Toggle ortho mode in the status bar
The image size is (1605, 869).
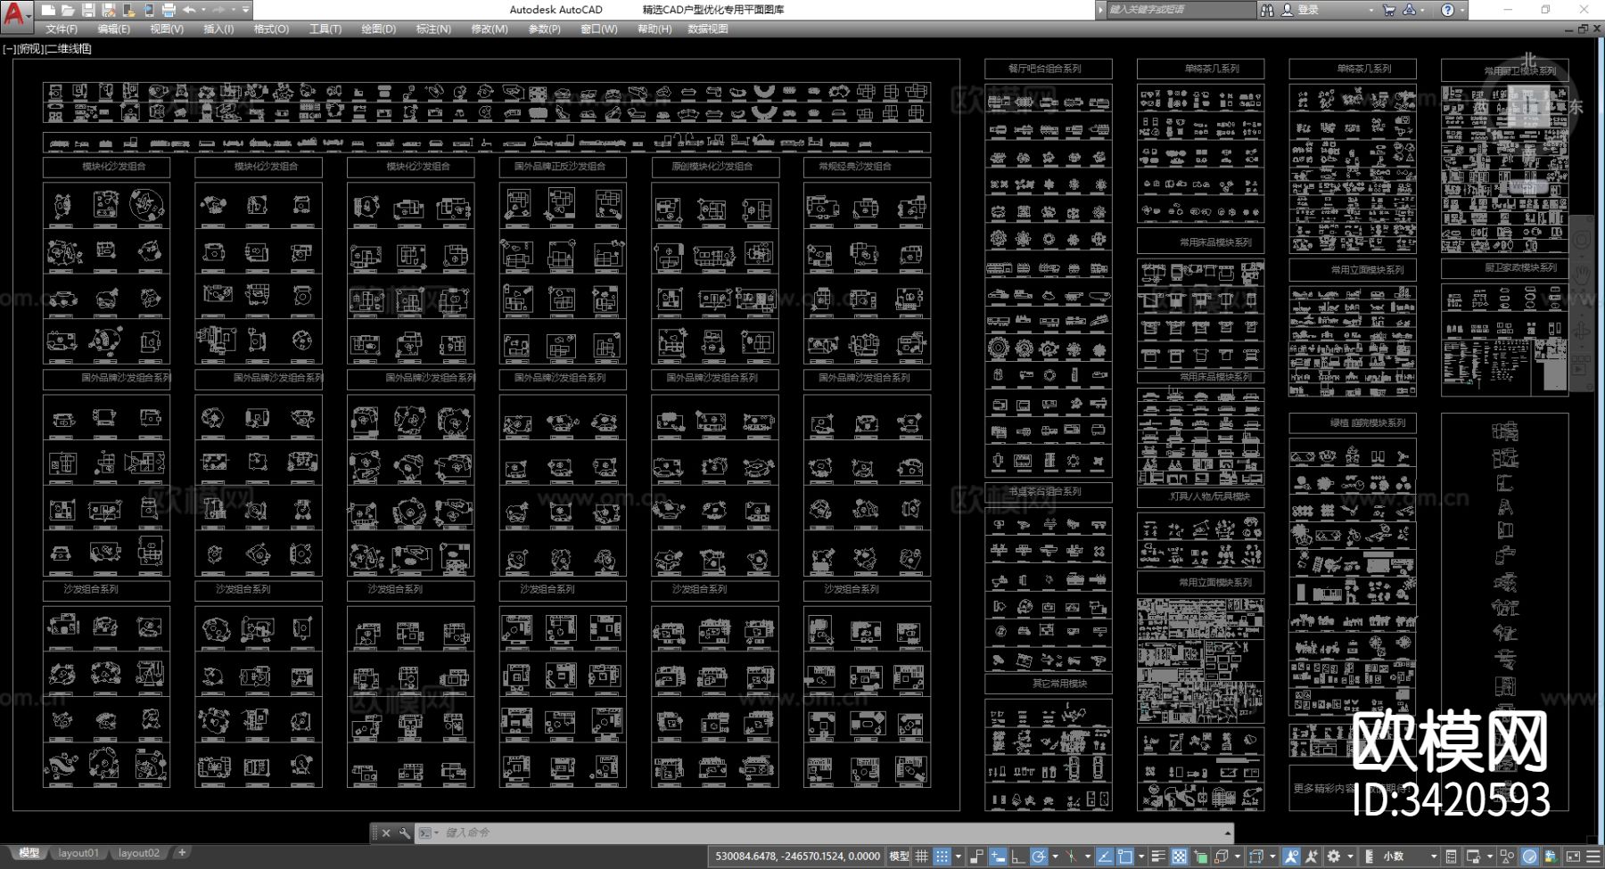click(1017, 857)
